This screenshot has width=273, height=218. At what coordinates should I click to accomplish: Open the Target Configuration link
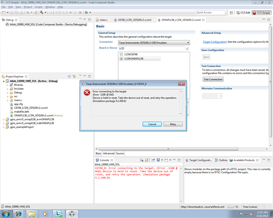coord(214,42)
